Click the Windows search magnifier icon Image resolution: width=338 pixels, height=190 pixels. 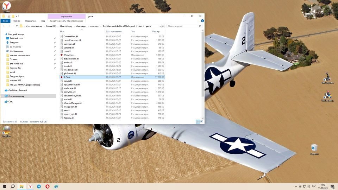point(13,186)
